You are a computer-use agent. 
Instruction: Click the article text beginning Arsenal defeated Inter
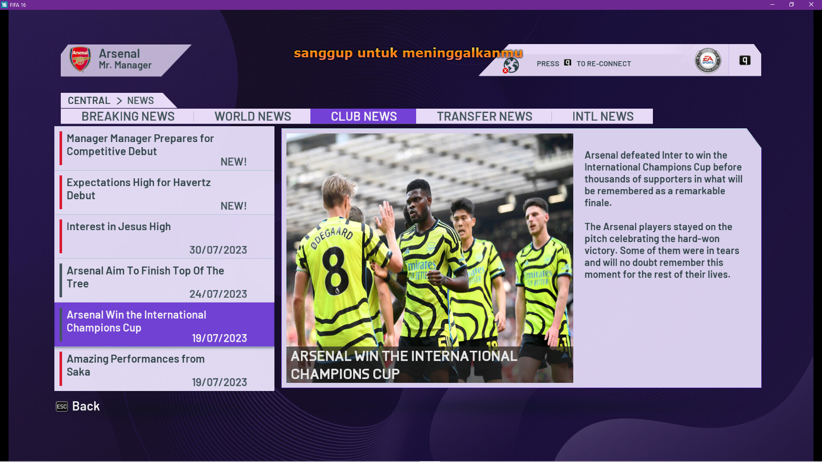click(x=664, y=179)
